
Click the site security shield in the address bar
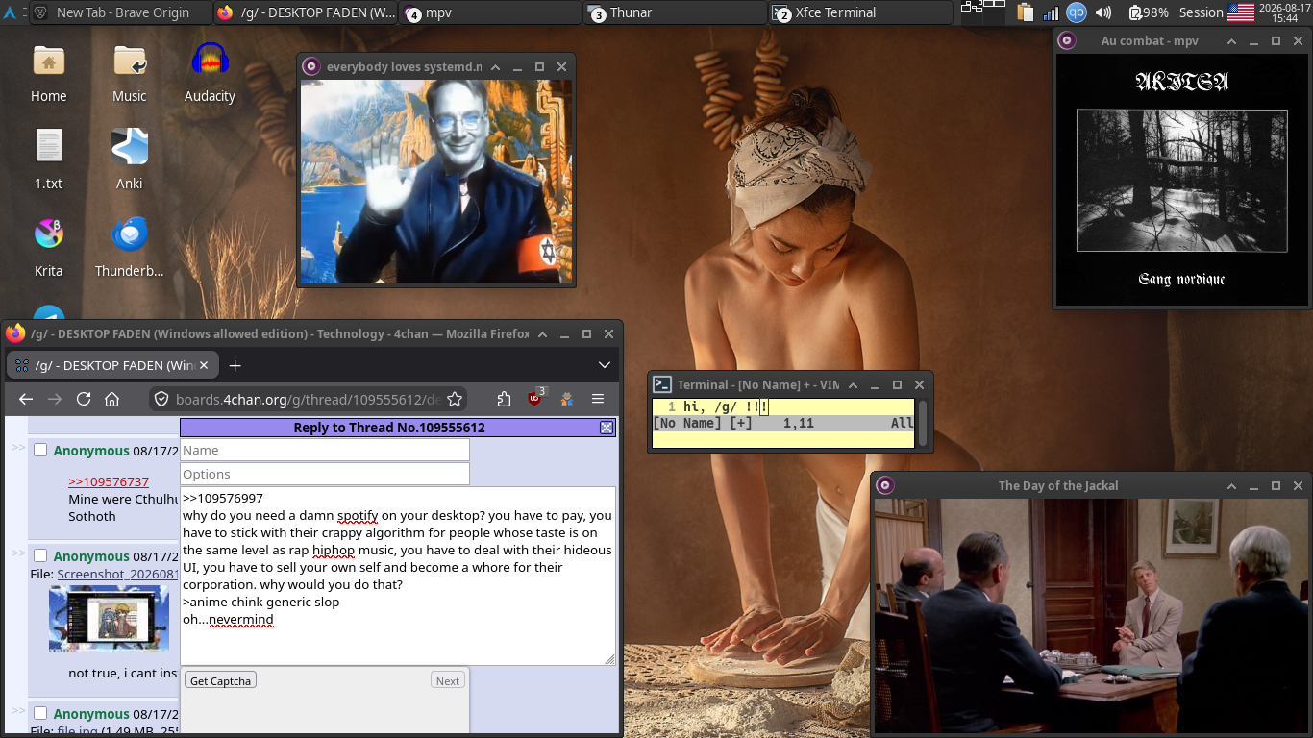pos(161,399)
